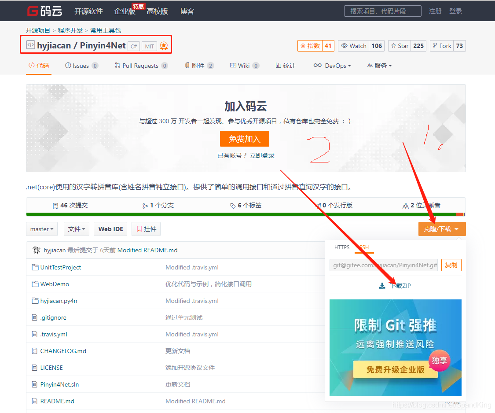
Task: Select the HTTPS clone tab
Action: [342, 247]
